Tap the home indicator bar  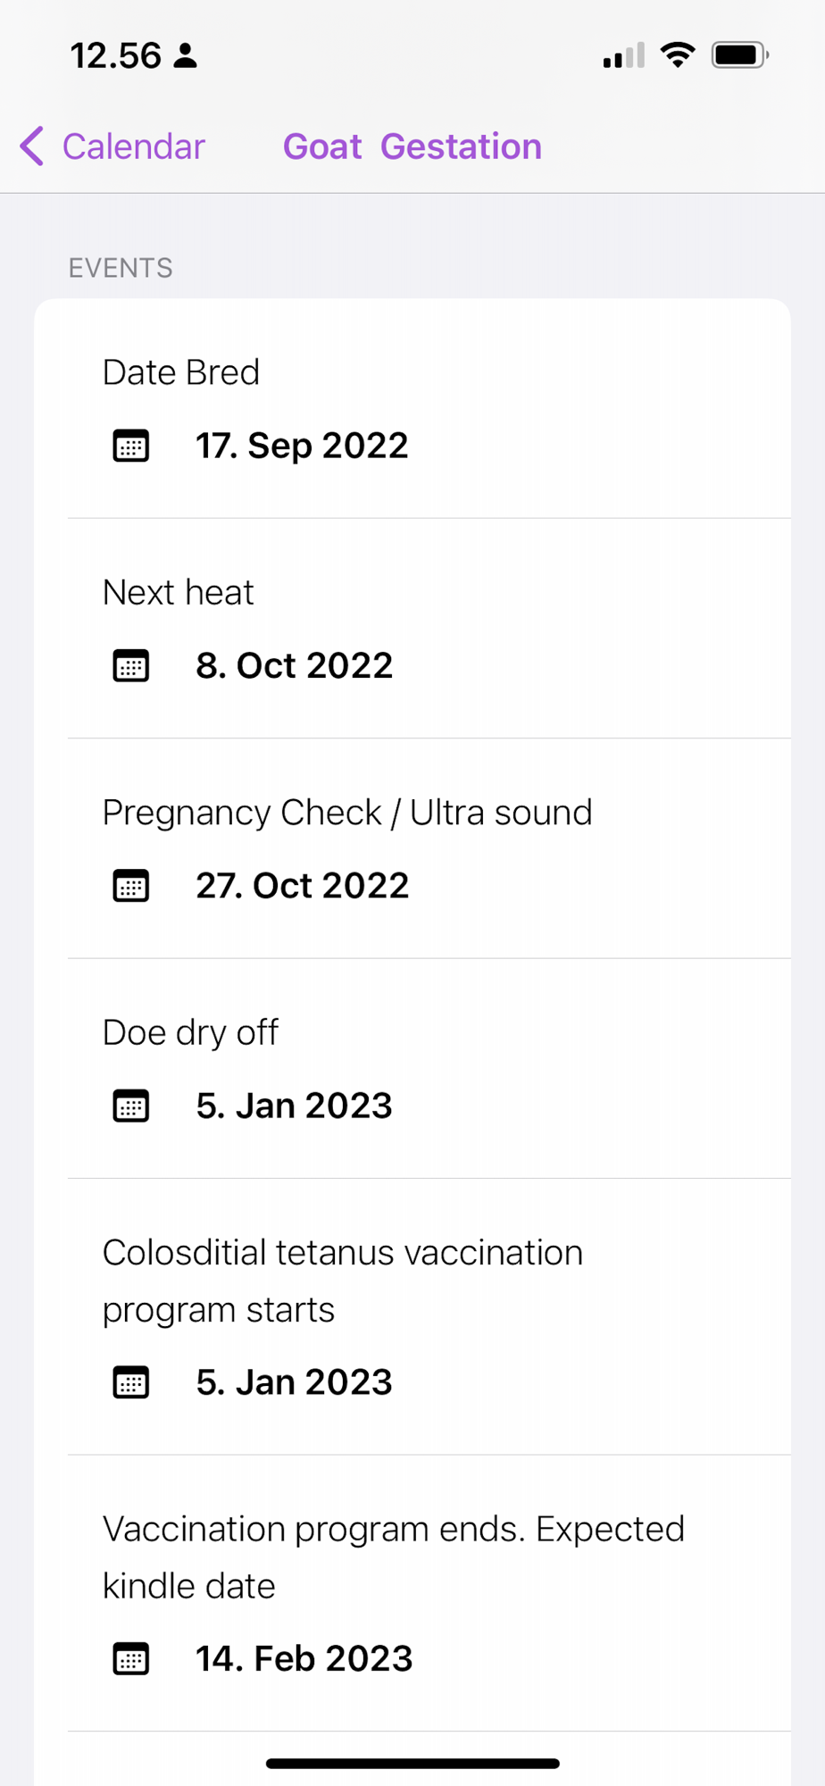pyautogui.click(x=412, y=1764)
